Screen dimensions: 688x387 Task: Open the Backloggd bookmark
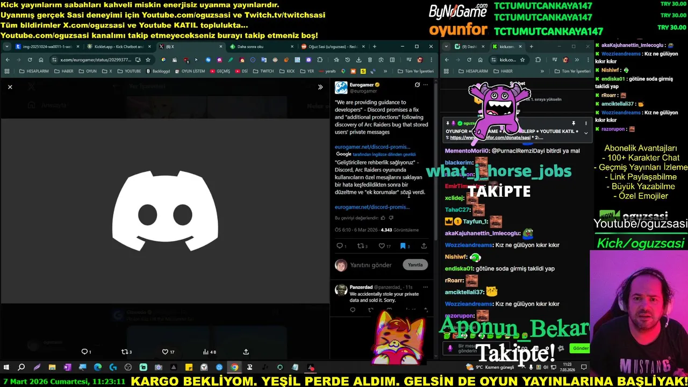(158, 71)
